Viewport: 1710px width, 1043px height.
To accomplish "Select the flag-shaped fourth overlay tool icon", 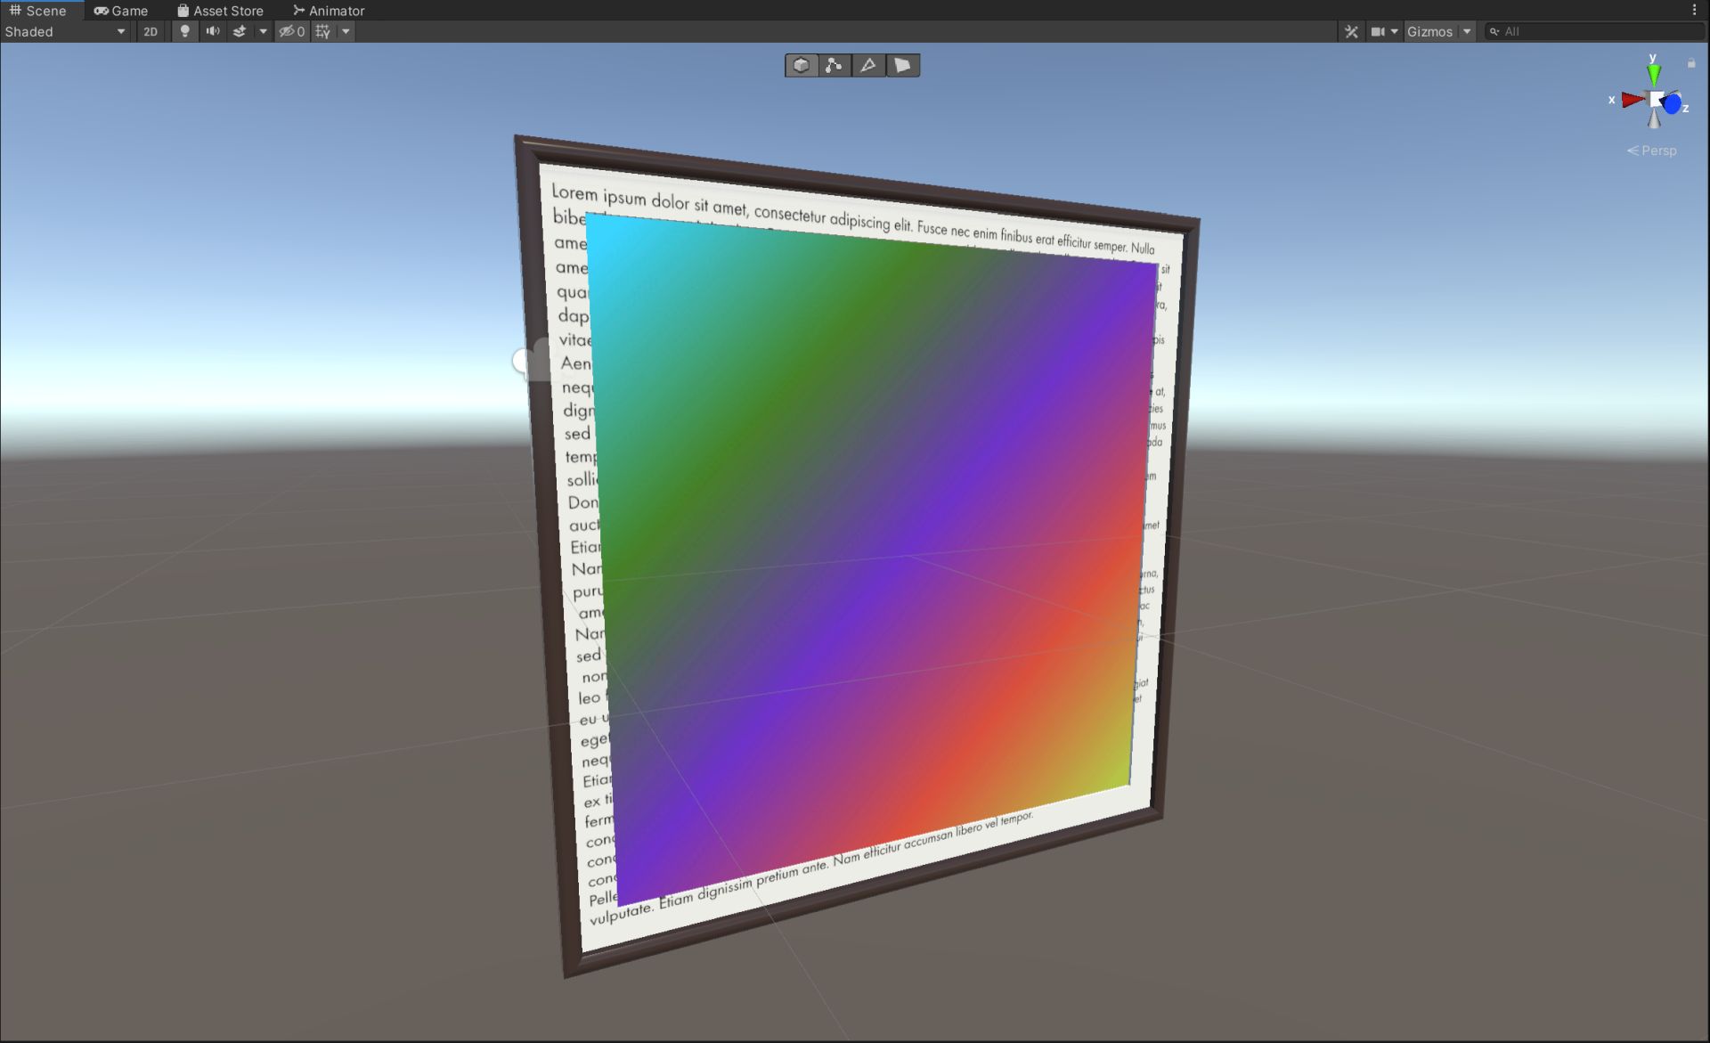I will 902,65.
